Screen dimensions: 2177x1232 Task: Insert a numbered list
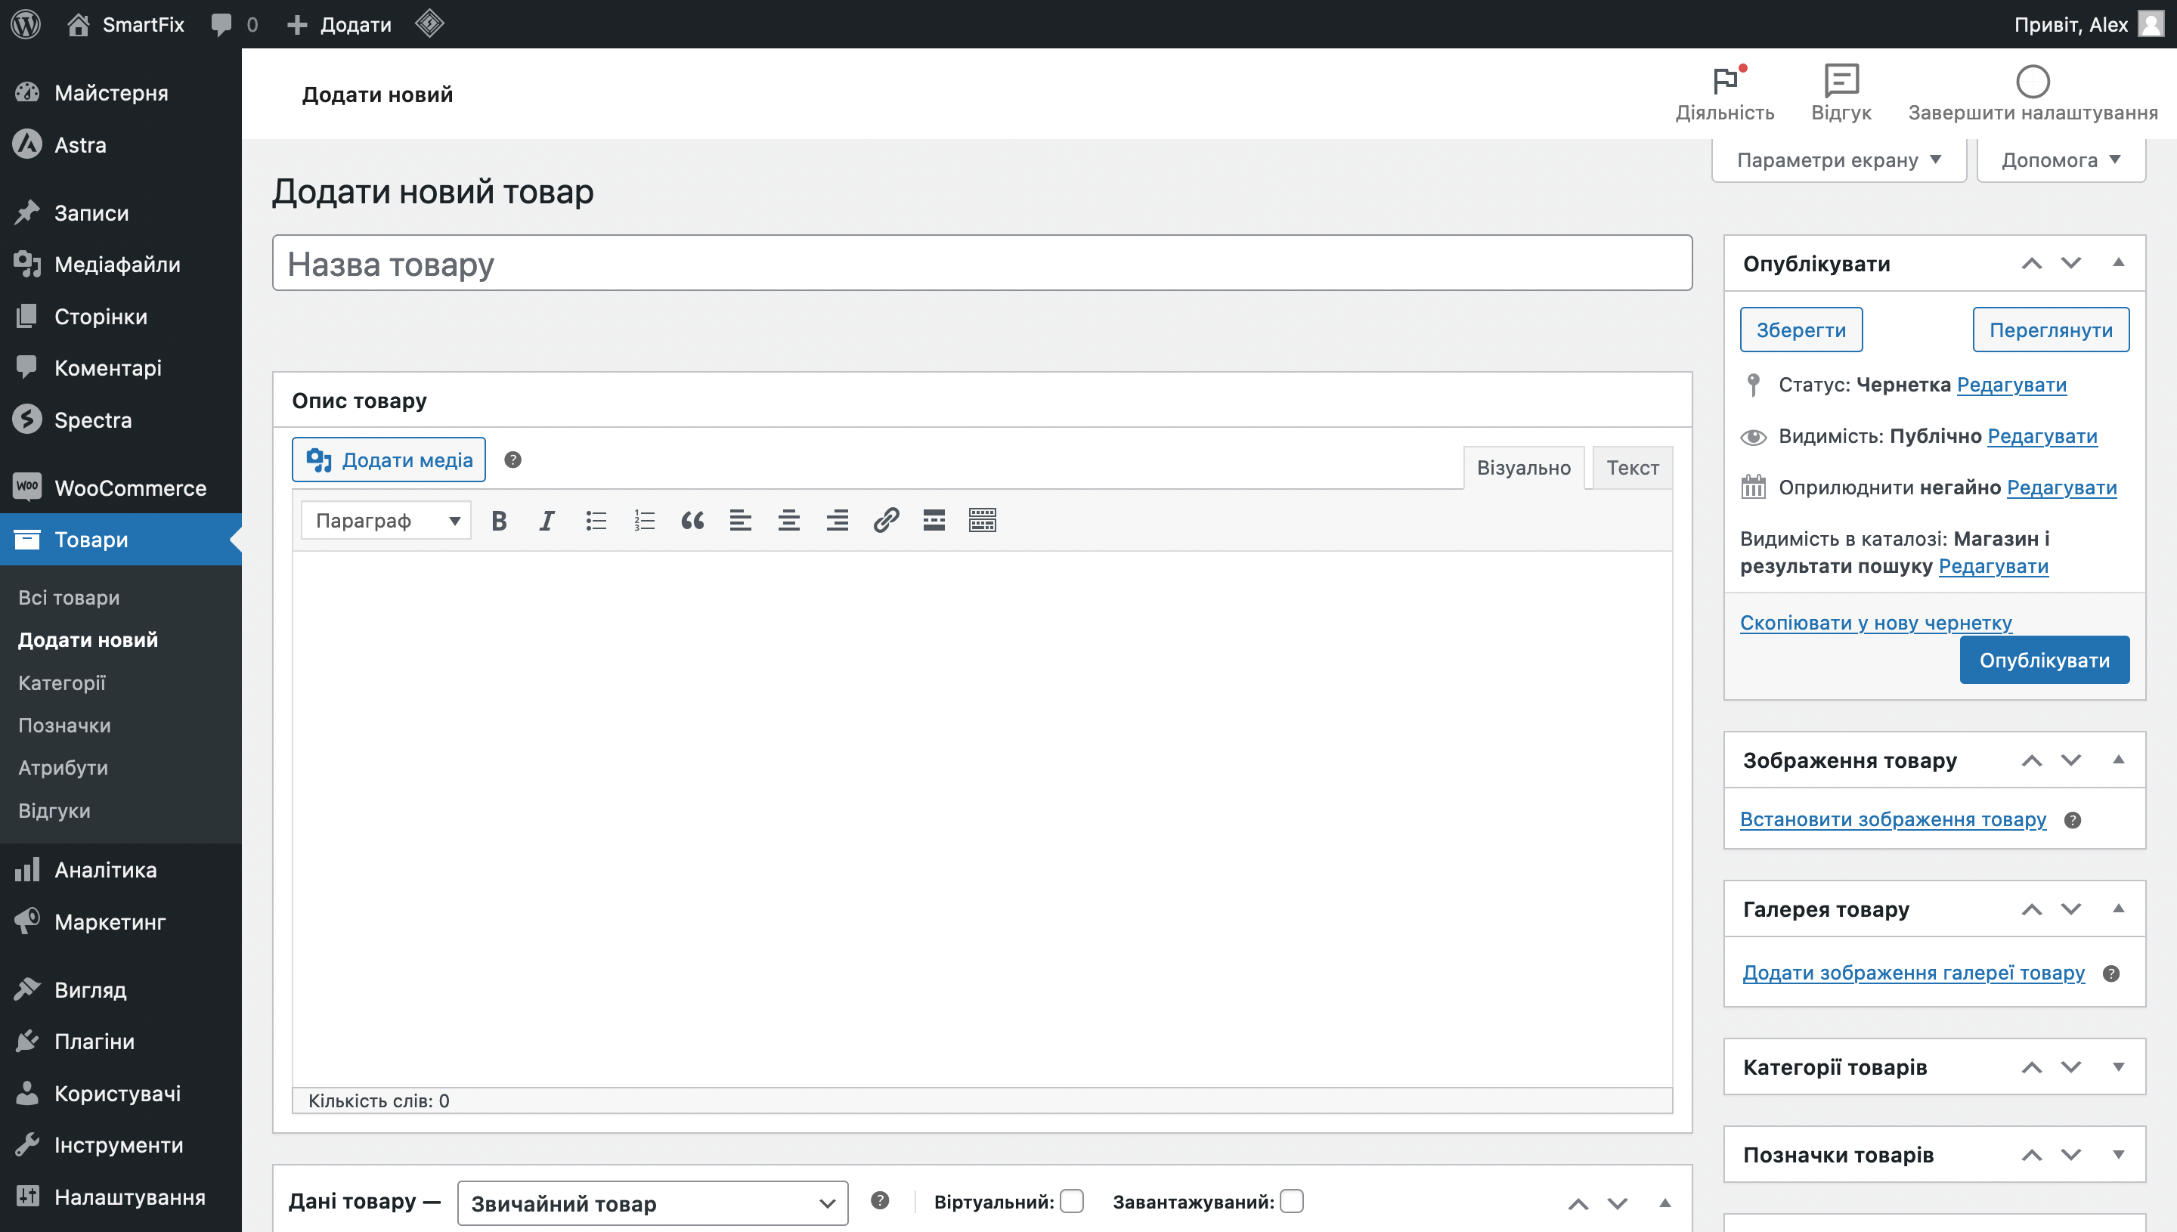tap(644, 520)
